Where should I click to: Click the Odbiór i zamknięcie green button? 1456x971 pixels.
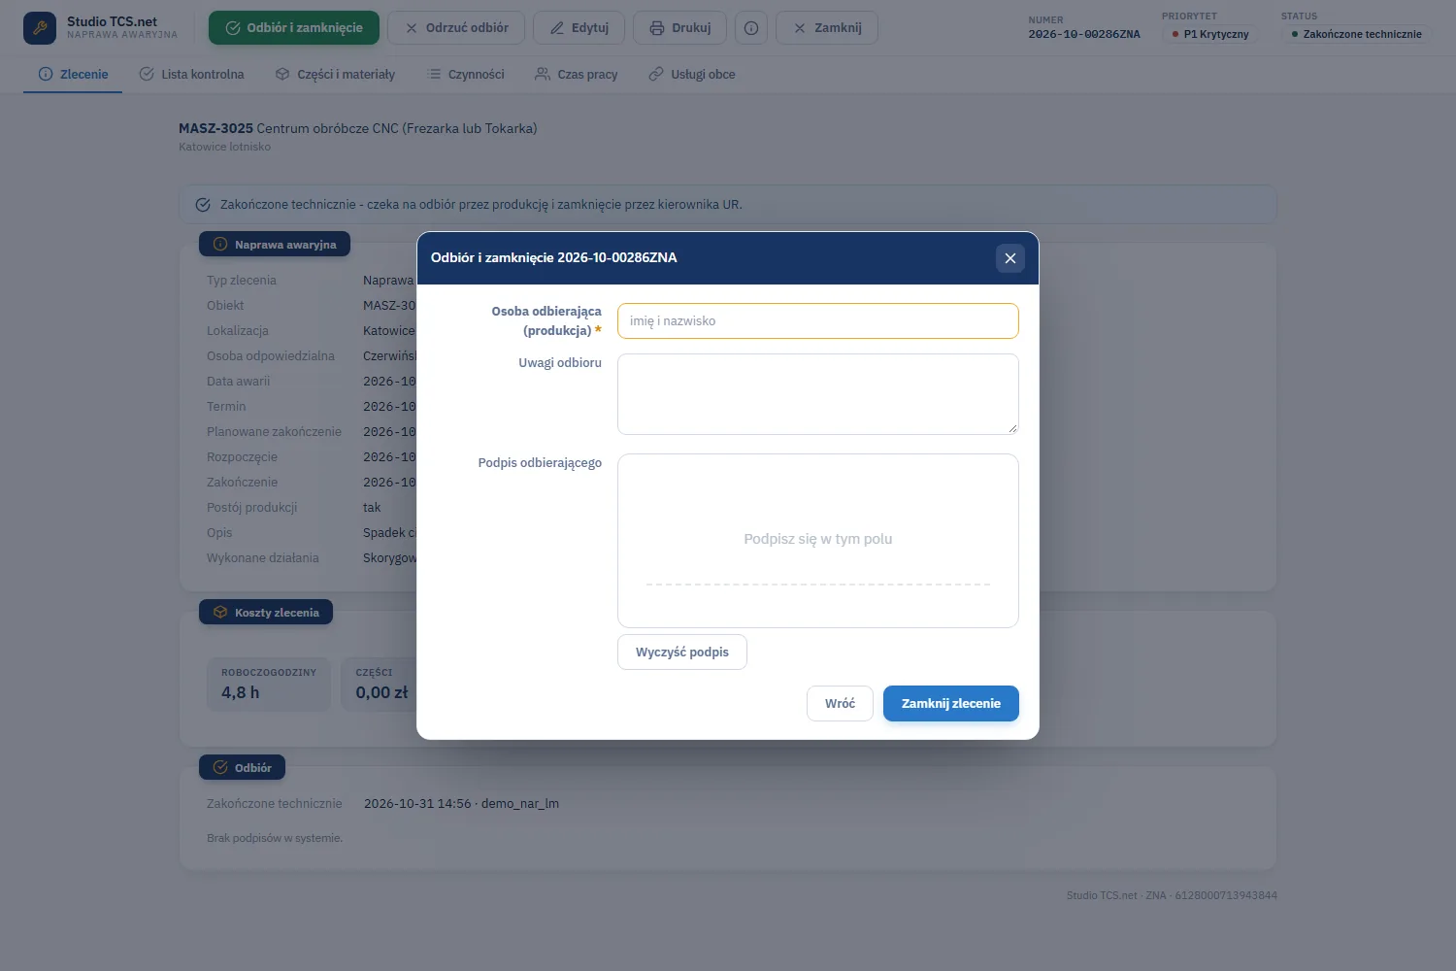[x=294, y=28]
